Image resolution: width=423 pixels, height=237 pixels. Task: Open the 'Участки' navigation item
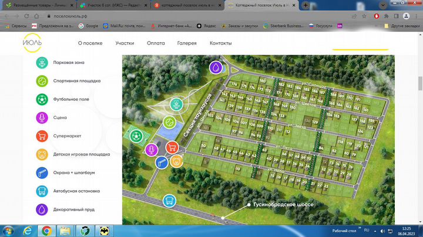(125, 43)
